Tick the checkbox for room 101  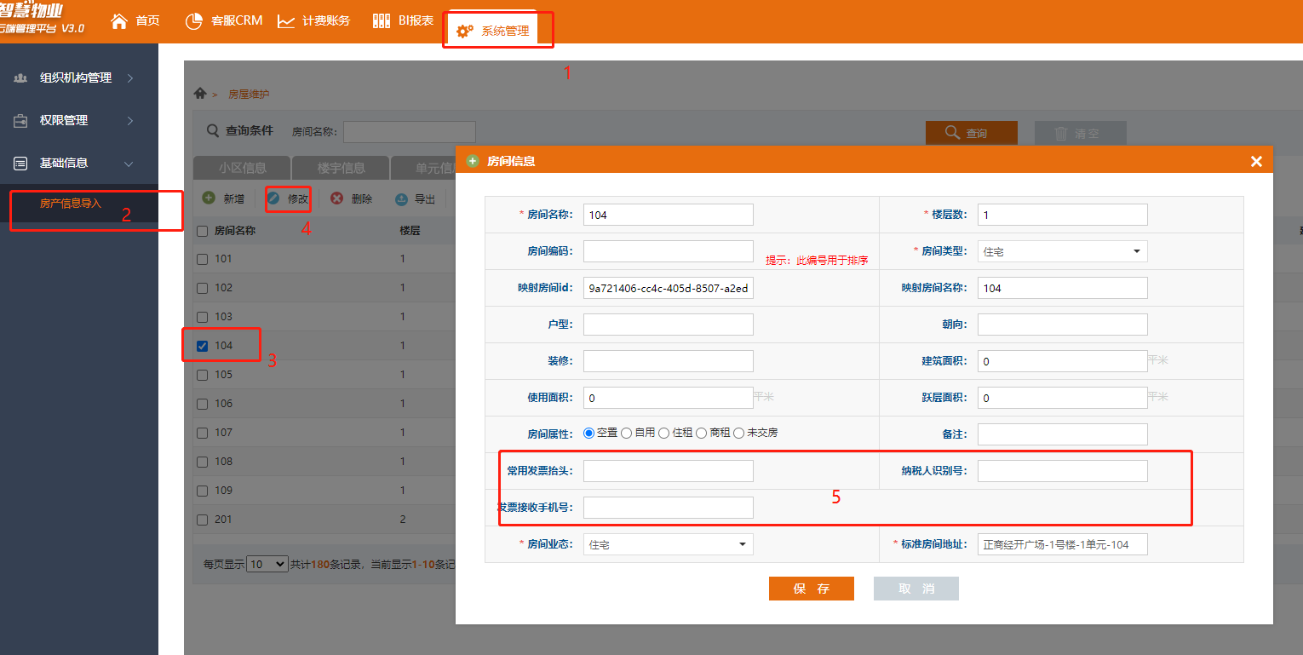[x=202, y=259]
